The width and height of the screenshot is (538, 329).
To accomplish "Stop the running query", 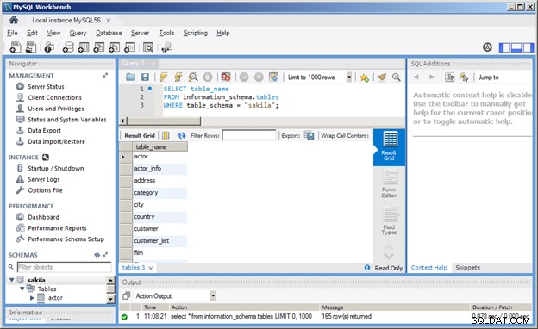I will click(208, 78).
